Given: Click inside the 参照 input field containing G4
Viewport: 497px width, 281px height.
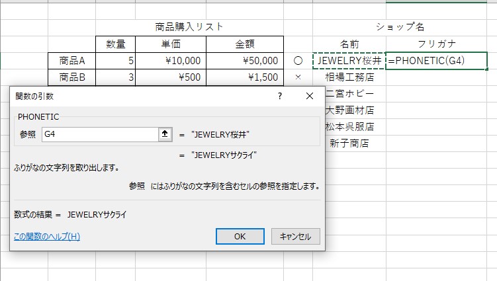Looking at the screenshot, I should [98, 135].
